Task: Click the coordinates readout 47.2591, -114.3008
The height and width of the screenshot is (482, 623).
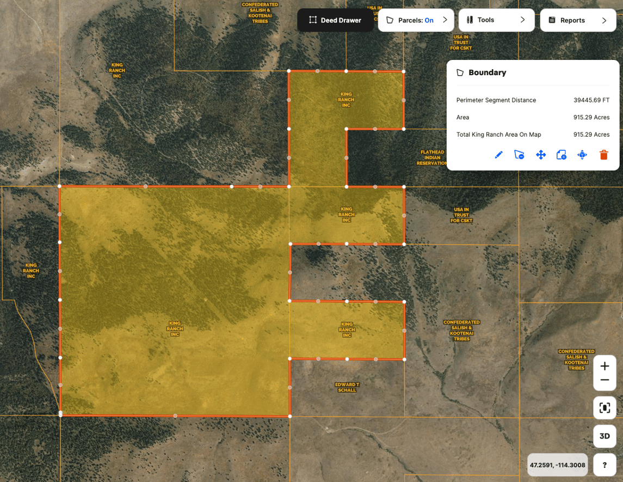Action: pos(557,465)
